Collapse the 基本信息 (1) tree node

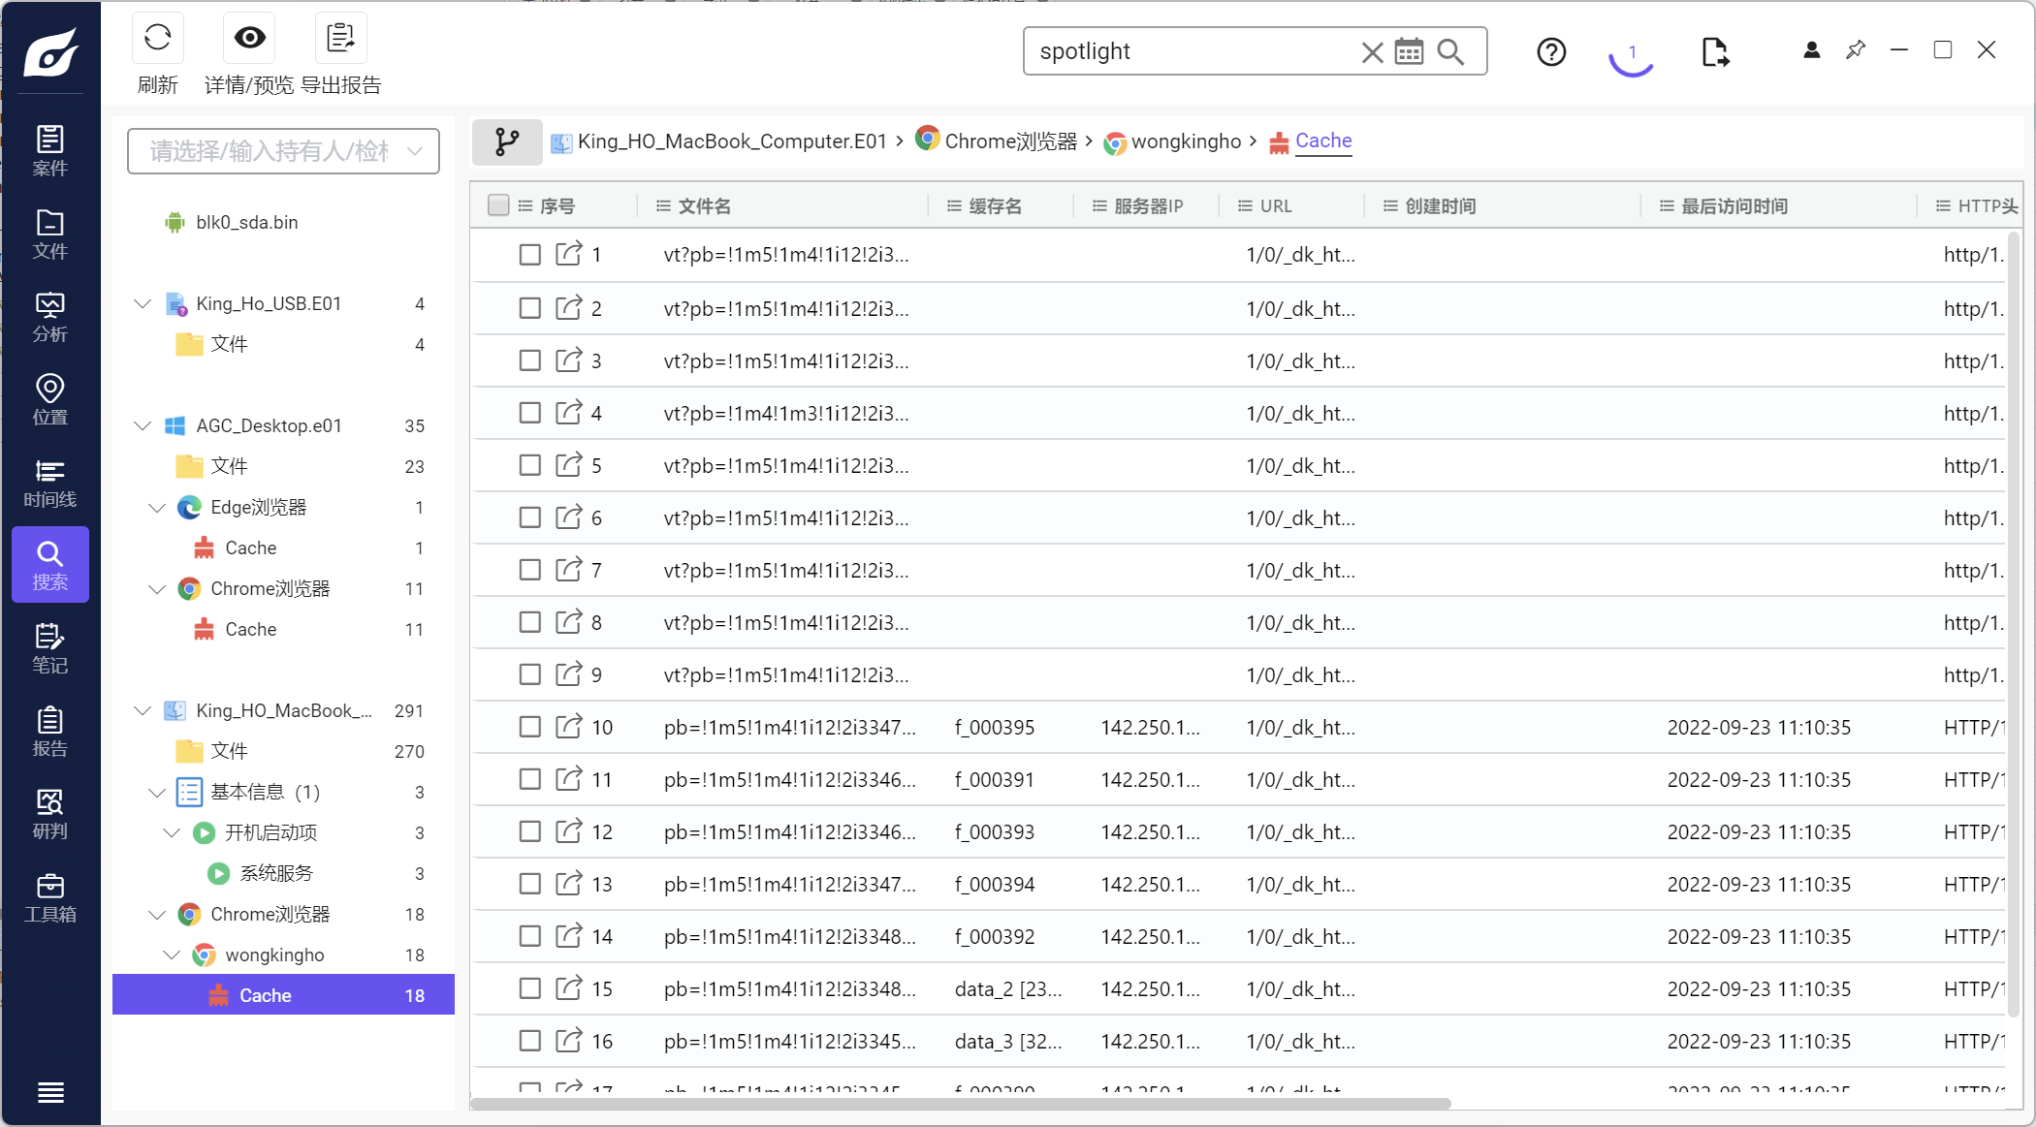click(x=157, y=792)
